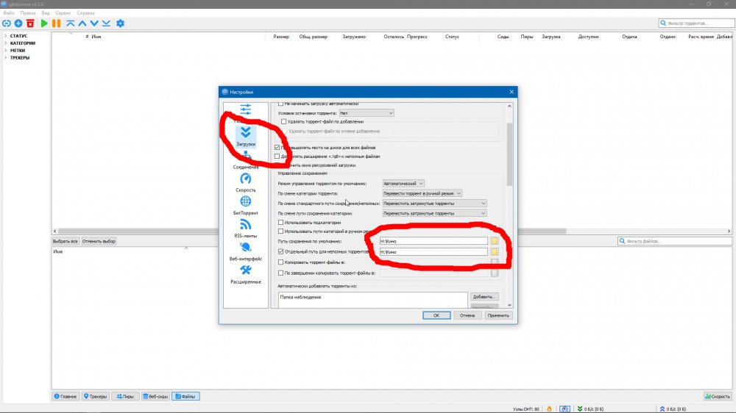Browse folder for default save path
This screenshot has width=736, height=413.
pos(495,241)
